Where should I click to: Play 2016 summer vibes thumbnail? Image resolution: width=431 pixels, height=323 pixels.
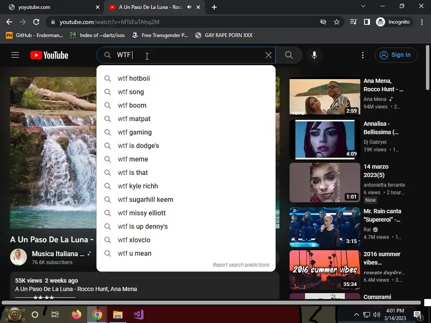tap(325, 270)
